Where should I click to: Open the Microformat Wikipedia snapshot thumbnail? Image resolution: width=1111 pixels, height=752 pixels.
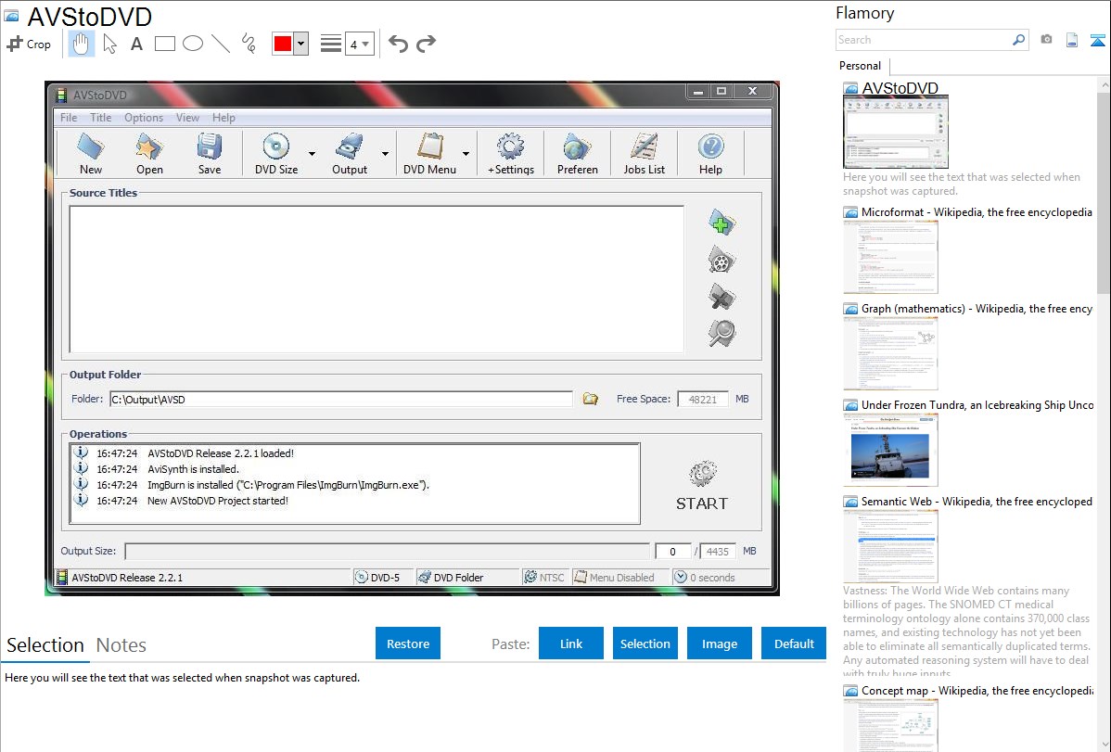pyautogui.click(x=890, y=257)
